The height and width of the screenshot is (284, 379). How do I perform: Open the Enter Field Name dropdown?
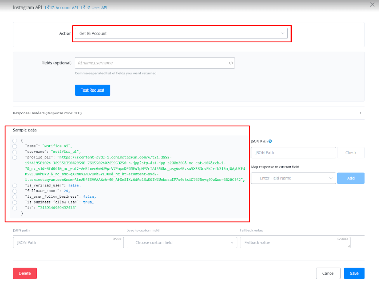pyautogui.click(x=293, y=178)
